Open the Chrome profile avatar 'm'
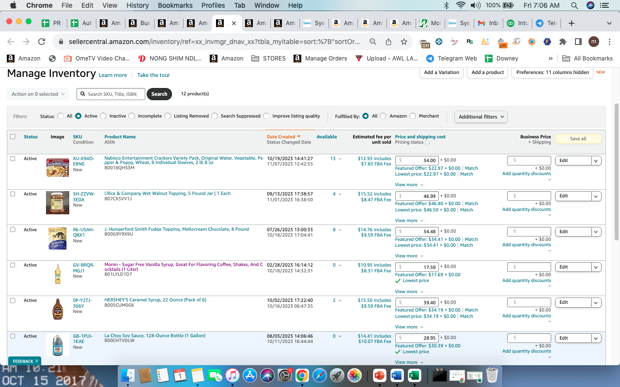Viewport: 620px width, 387px height. (594, 42)
